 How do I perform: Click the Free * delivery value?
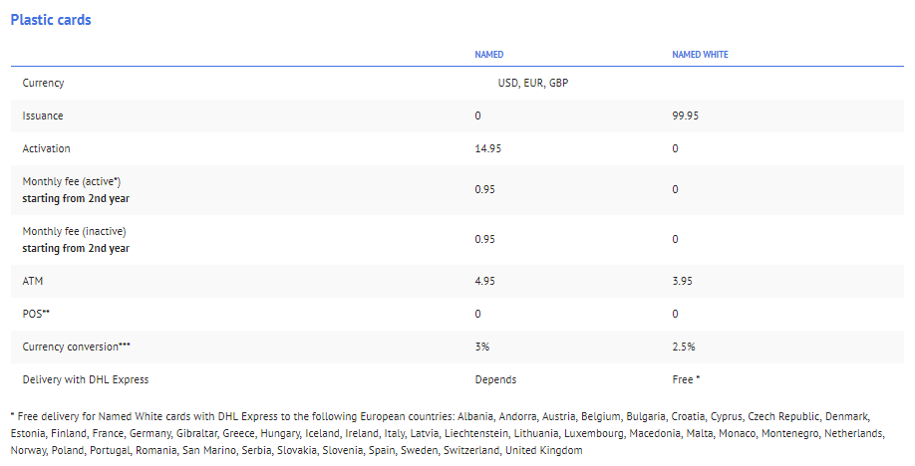coord(686,379)
